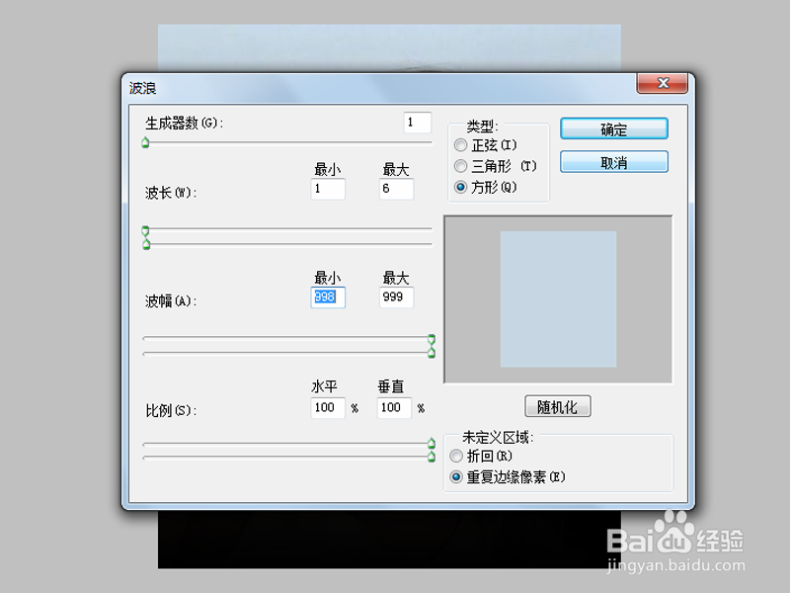The width and height of the screenshot is (790, 593).
Task: Enable 重复边缘像素 (Repeat Edge Pixels) option
Action: (456, 475)
